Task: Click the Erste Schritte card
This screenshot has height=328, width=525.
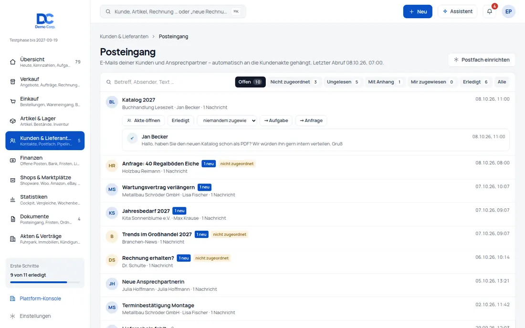Action: (x=45, y=273)
